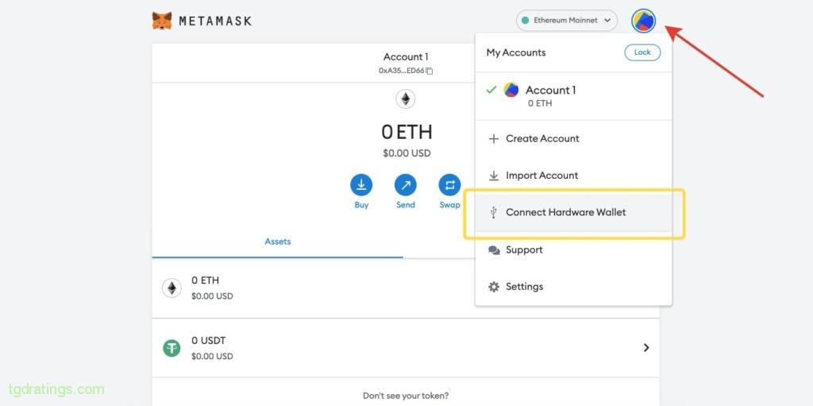Click the round Buy icon
The image size is (813, 406).
click(x=361, y=185)
